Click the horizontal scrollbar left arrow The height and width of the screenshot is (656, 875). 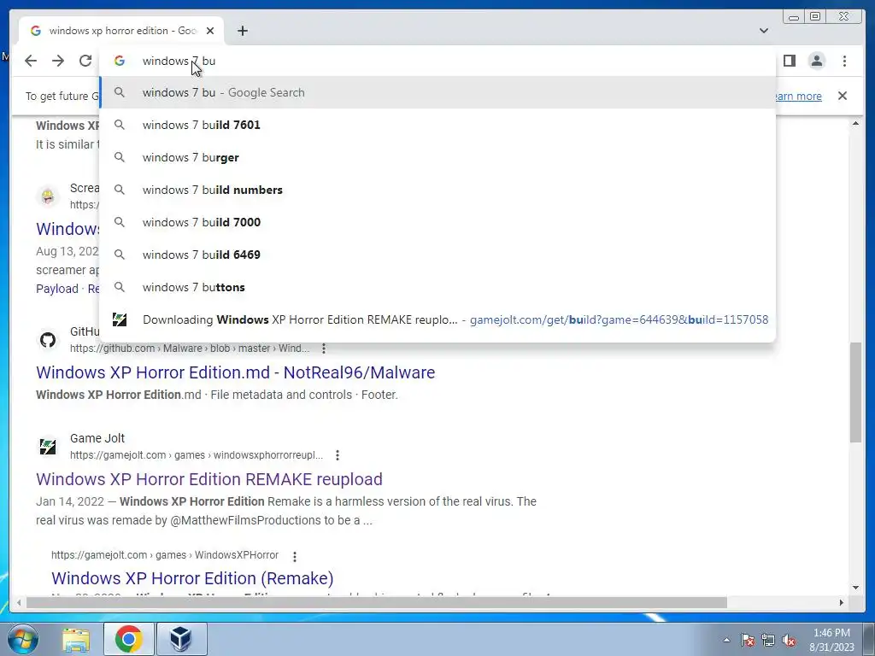tap(19, 602)
